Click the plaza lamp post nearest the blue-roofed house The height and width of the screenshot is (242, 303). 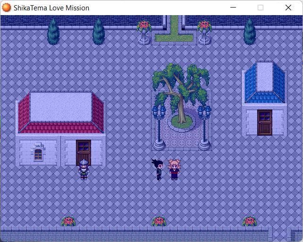pos(204,127)
